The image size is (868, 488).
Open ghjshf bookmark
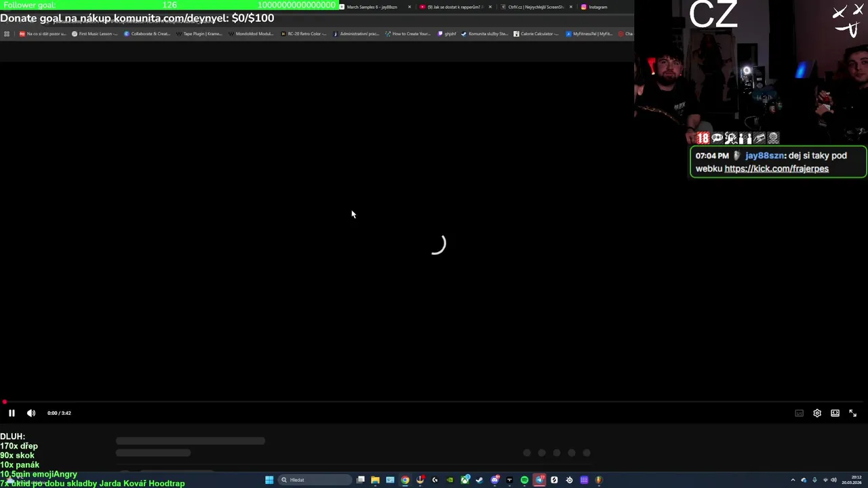[447, 34]
